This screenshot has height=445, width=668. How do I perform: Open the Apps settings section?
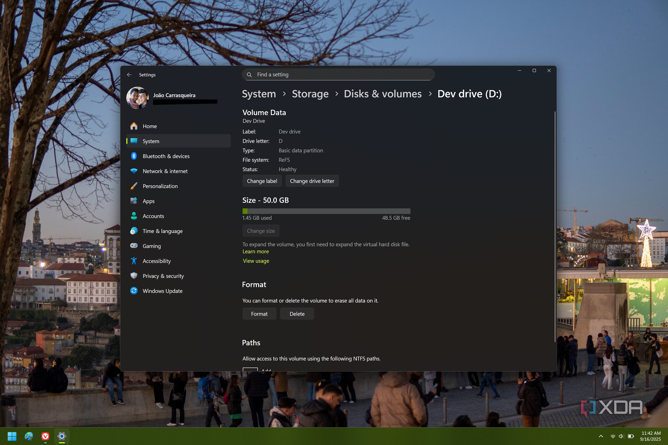[x=148, y=201]
